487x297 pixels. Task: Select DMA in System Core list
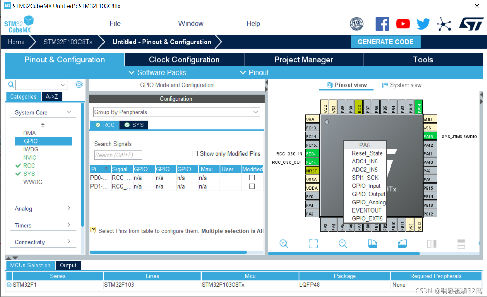click(x=29, y=133)
